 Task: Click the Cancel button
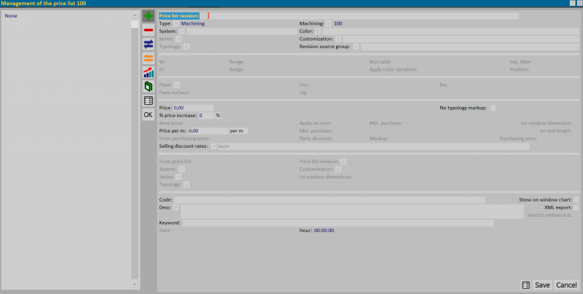[x=566, y=285]
